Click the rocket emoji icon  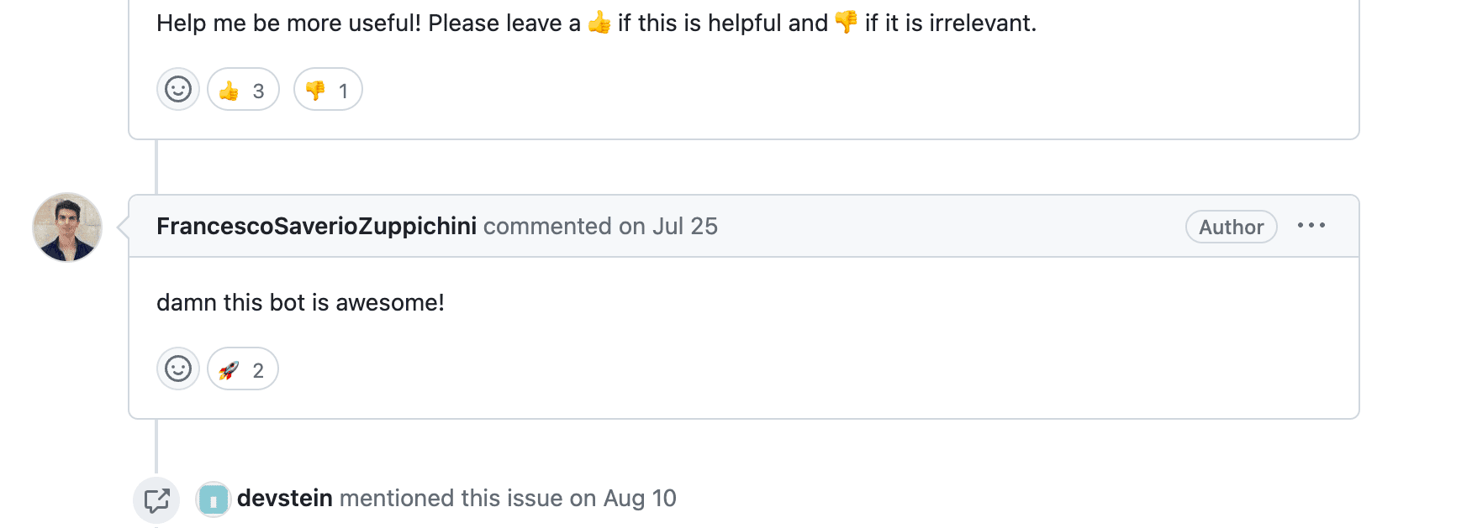pos(229,370)
